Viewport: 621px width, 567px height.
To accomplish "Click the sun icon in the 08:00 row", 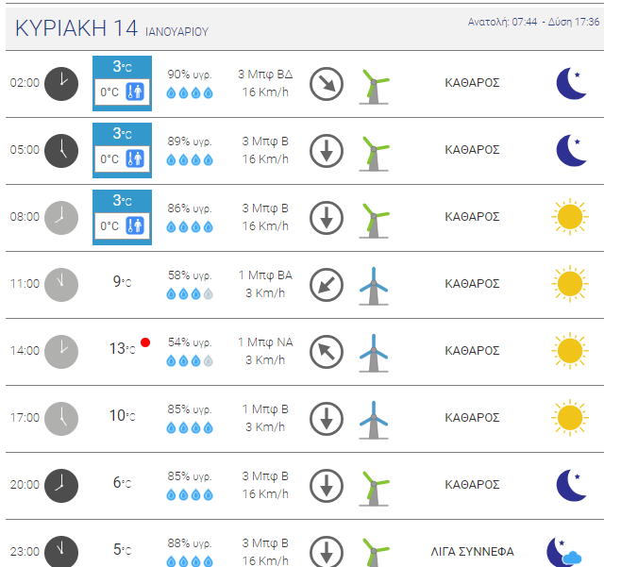I will [569, 217].
